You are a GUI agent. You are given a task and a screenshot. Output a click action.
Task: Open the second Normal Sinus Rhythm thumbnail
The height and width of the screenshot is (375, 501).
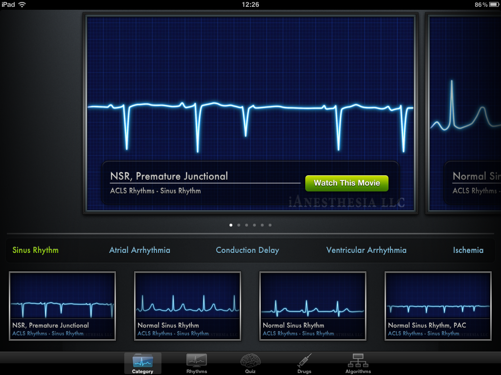313,306
